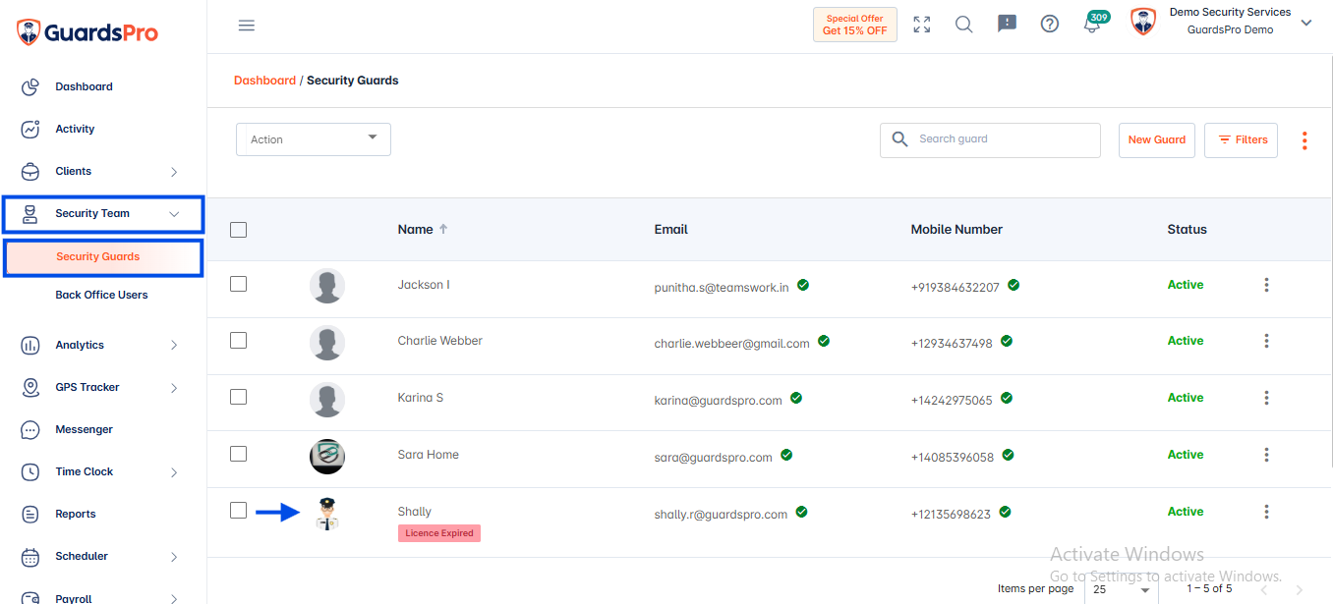
Task: Click the Scheduler calendar icon
Action: pyautogui.click(x=30, y=557)
